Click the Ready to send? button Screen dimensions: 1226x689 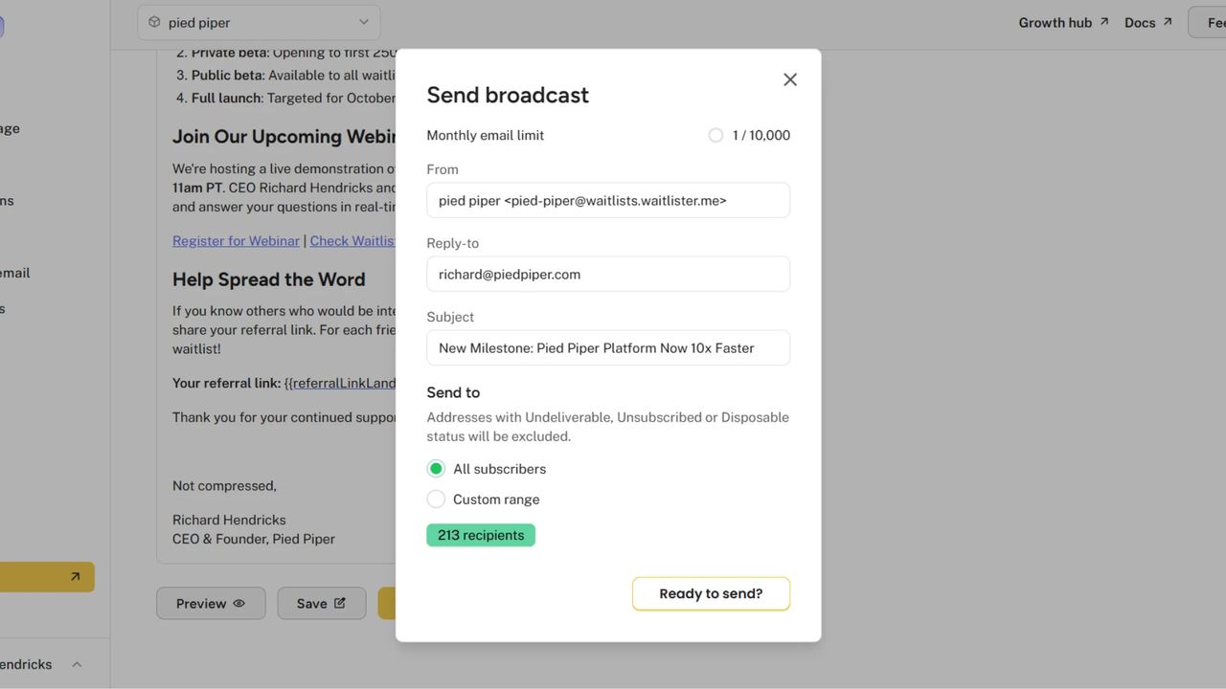click(711, 593)
